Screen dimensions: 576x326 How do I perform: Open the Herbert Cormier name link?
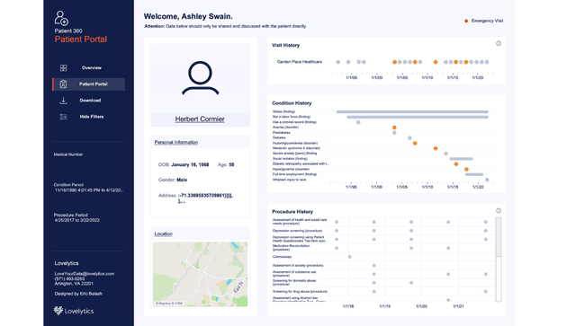200,119
